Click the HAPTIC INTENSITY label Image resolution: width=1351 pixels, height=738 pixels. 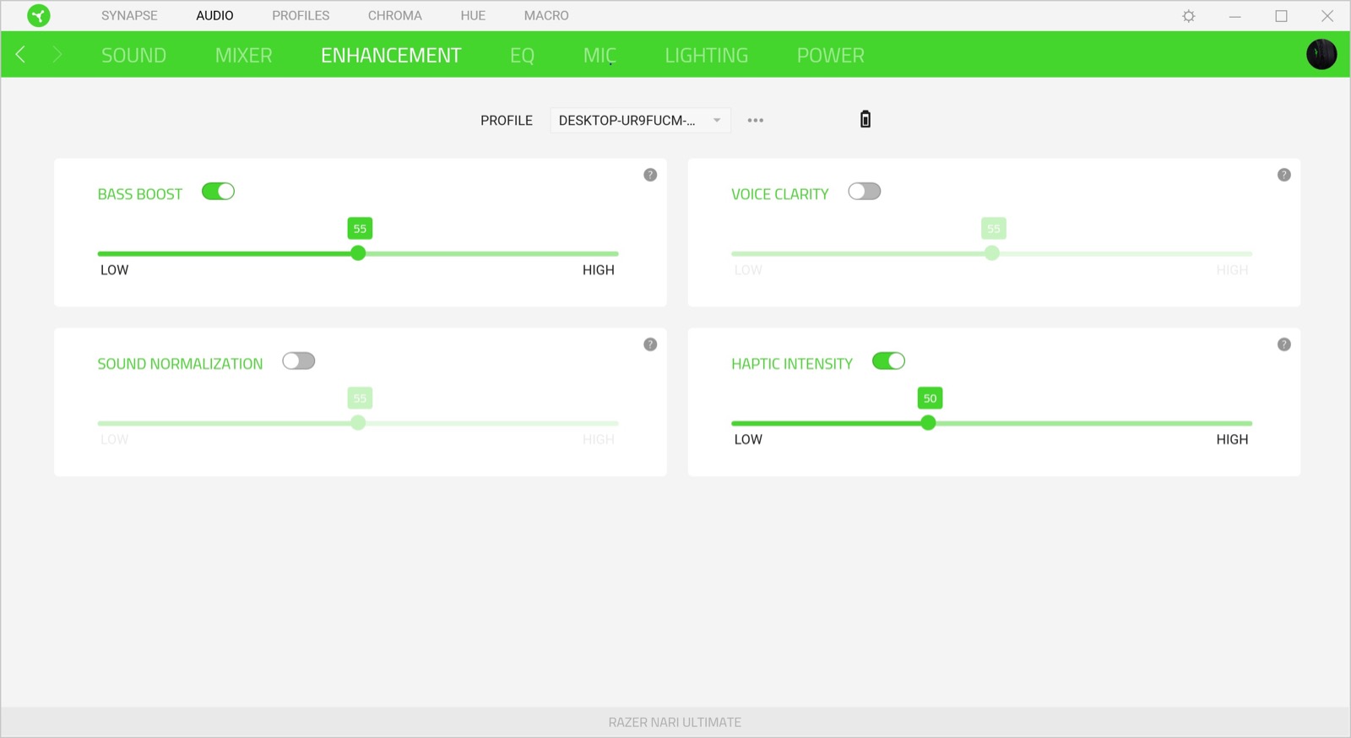(x=792, y=364)
